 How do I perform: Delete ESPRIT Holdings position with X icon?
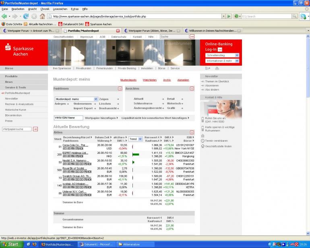point(81,156)
